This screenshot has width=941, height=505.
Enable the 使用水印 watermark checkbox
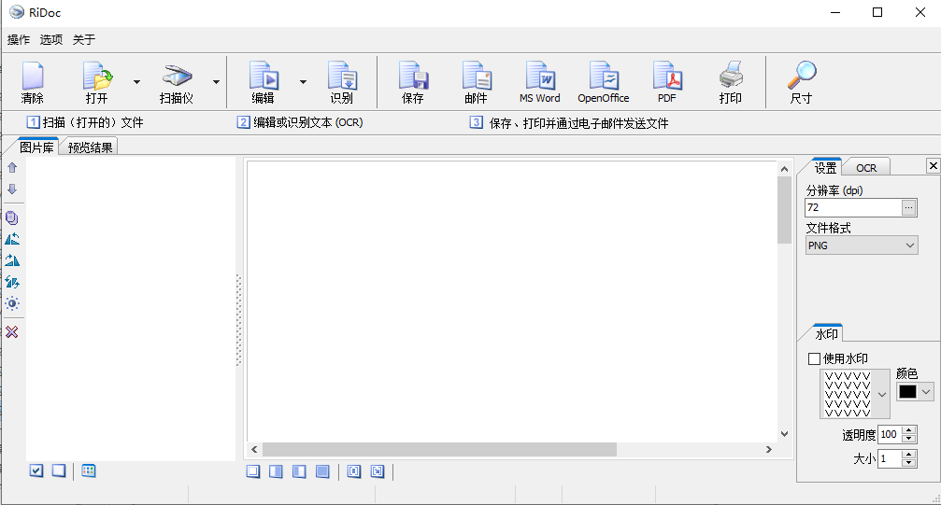(x=814, y=358)
